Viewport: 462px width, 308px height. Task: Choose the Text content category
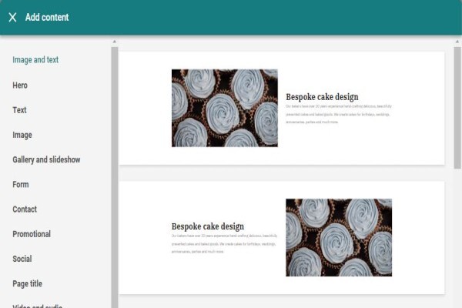point(19,110)
